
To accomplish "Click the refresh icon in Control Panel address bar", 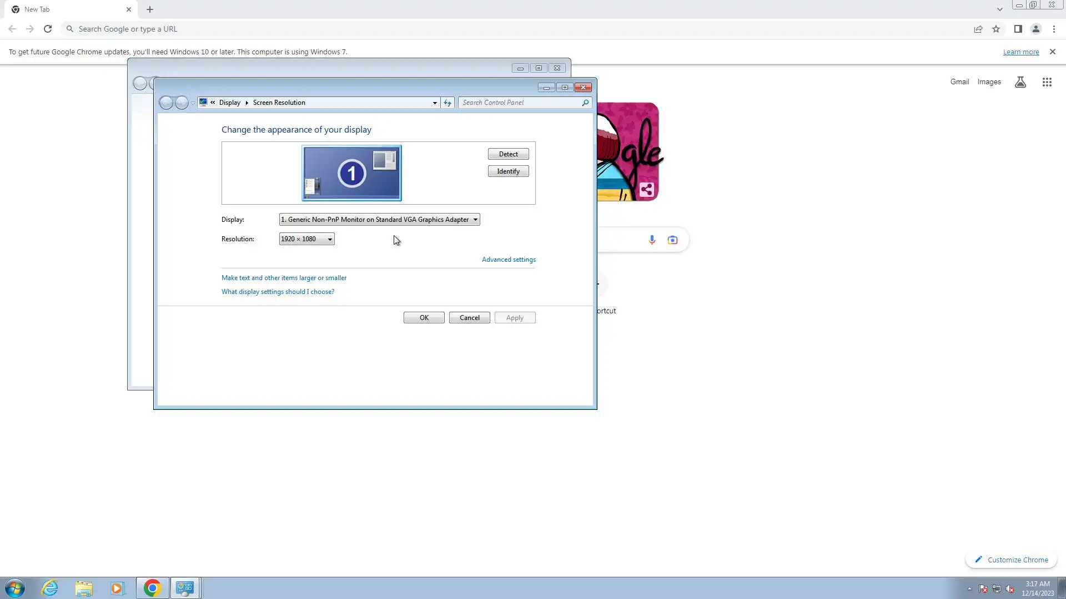I will [x=447, y=103].
